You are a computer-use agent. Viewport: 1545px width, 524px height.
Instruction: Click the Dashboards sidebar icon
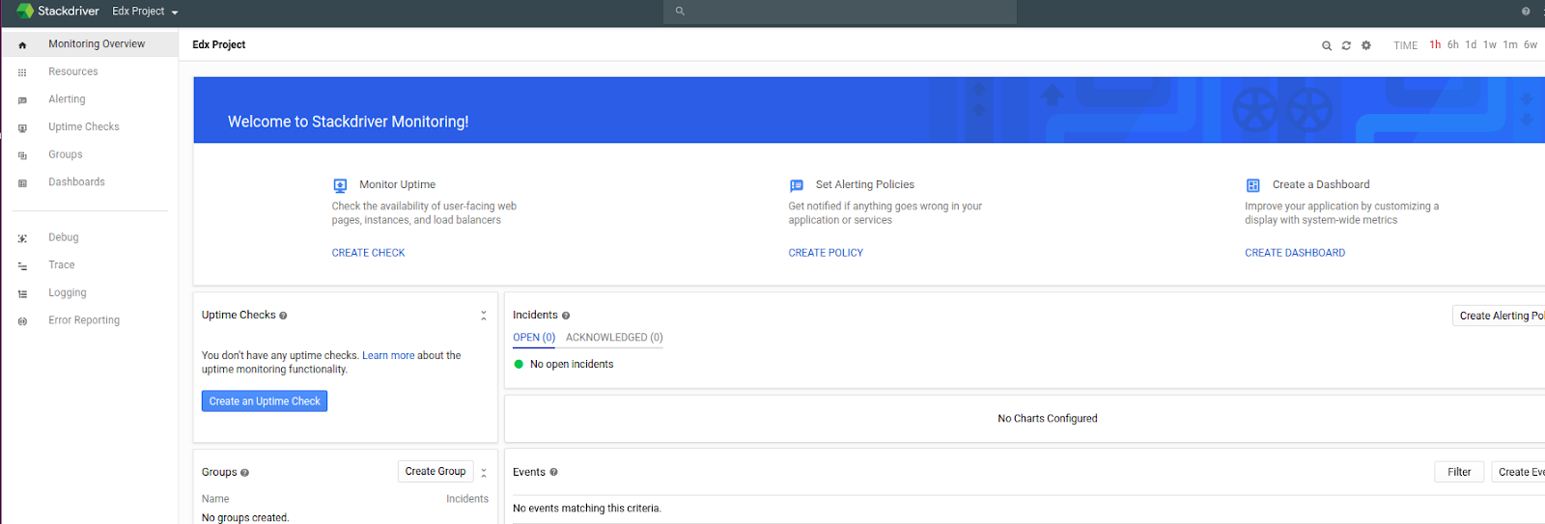tap(22, 182)
